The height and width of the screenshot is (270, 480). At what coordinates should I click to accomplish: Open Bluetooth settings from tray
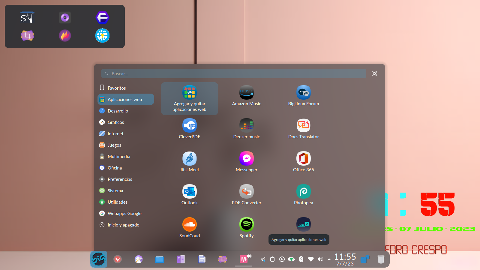click(x=301, y=259)
